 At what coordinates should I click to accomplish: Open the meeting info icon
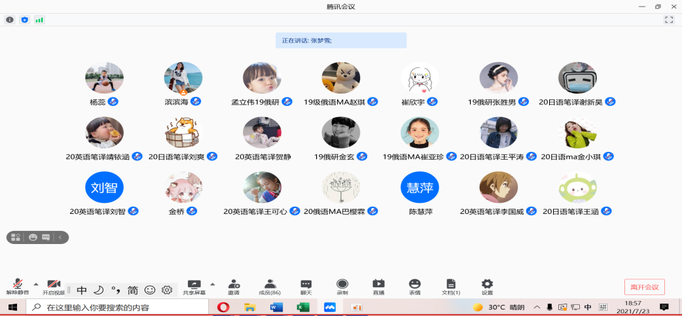pyautogui.click(x=10, y=20)
